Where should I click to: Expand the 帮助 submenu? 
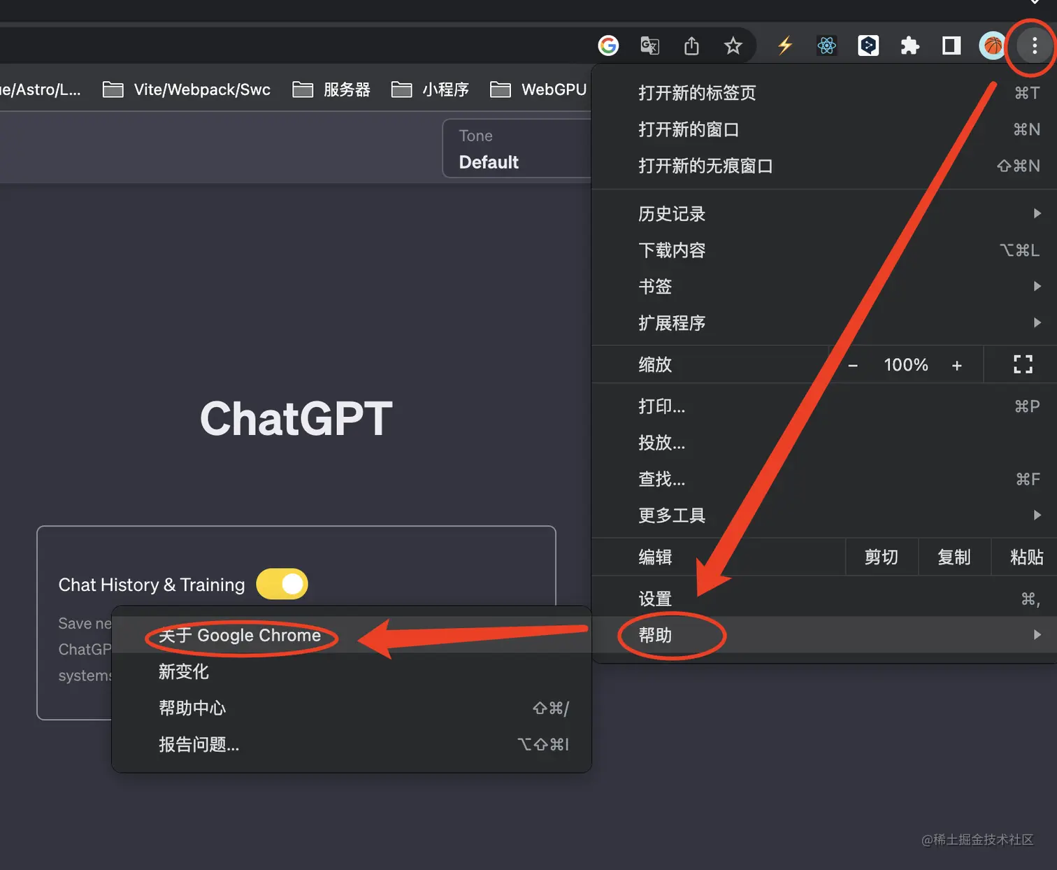[x=824, y=635]
